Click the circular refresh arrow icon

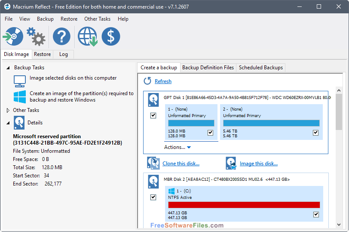point(147,81)
